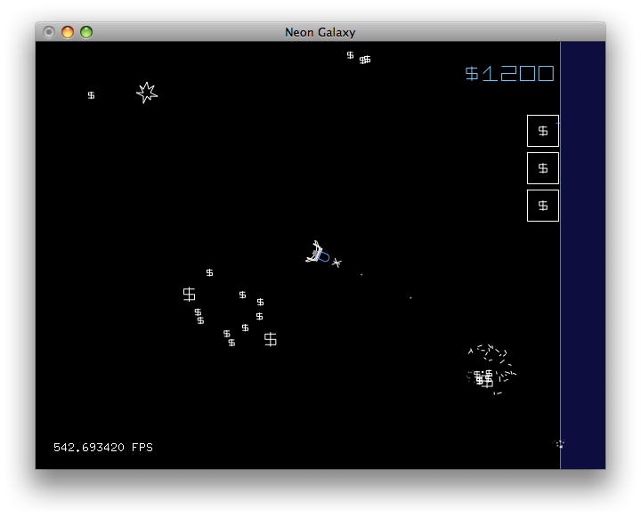Click the Neon Galaxy window title
The width and height of the screenshot is (641, 518).
[320, 32]
